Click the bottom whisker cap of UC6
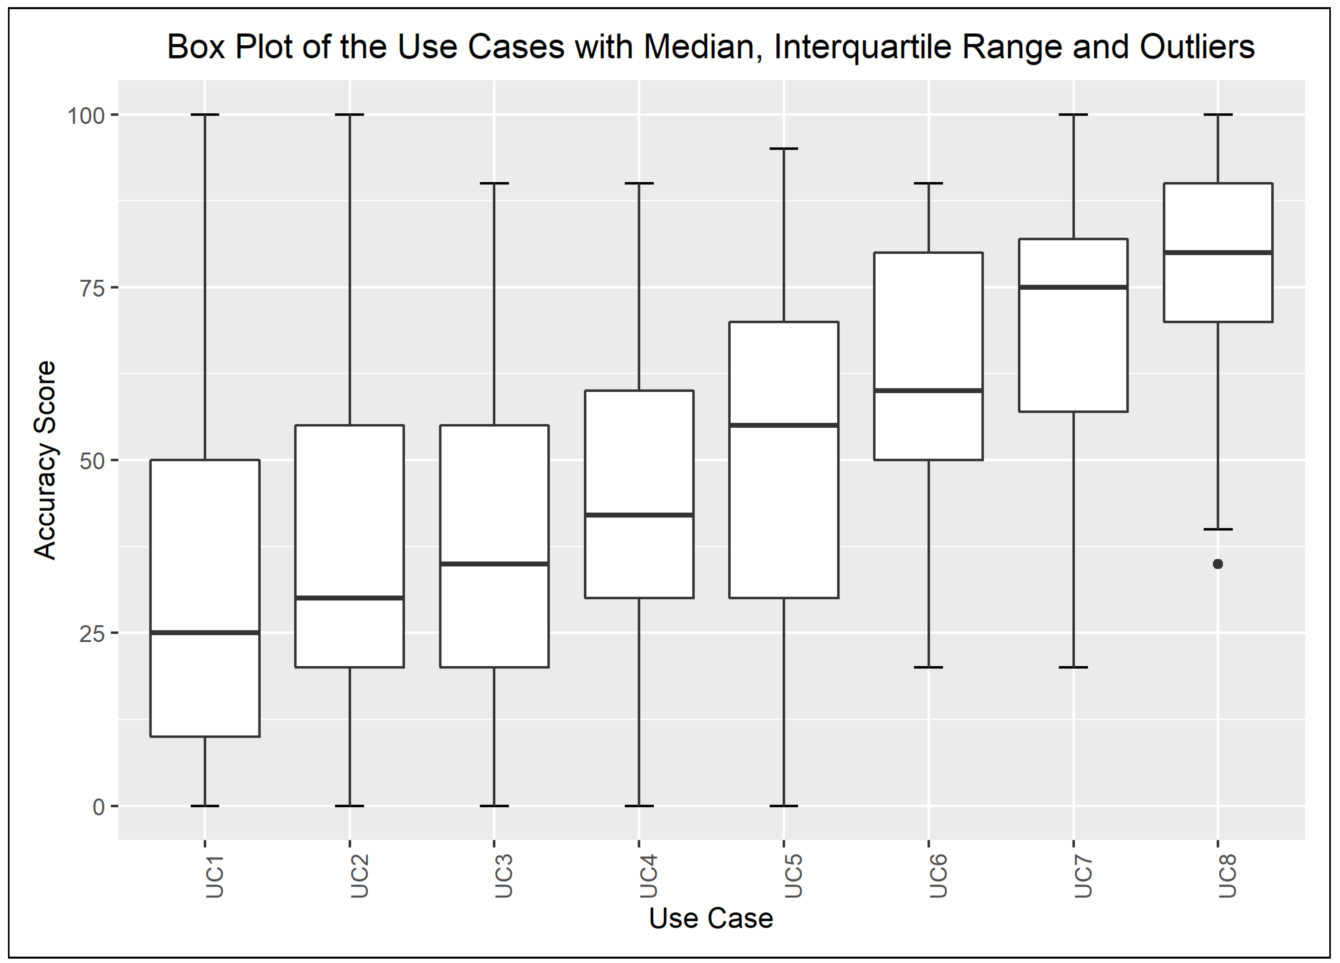 click(928, 667)
